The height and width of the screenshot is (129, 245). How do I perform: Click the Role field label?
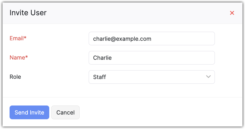coord(15,77)
